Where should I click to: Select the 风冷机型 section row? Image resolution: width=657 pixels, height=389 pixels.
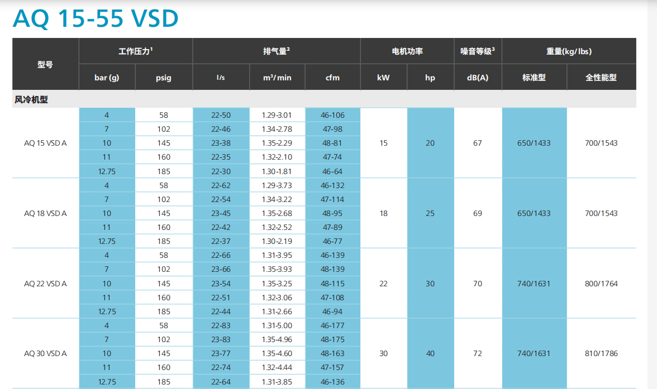[x=324, y=99]
